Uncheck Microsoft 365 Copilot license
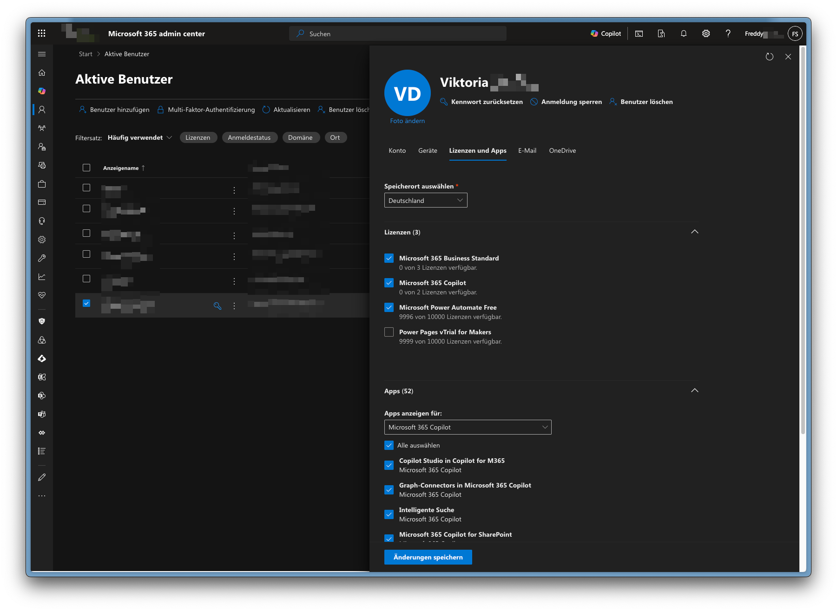 (389, 283)
